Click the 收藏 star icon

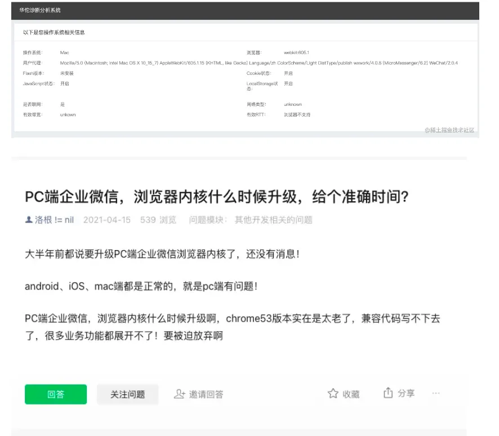pyautogui.click(x=333, y=393)
